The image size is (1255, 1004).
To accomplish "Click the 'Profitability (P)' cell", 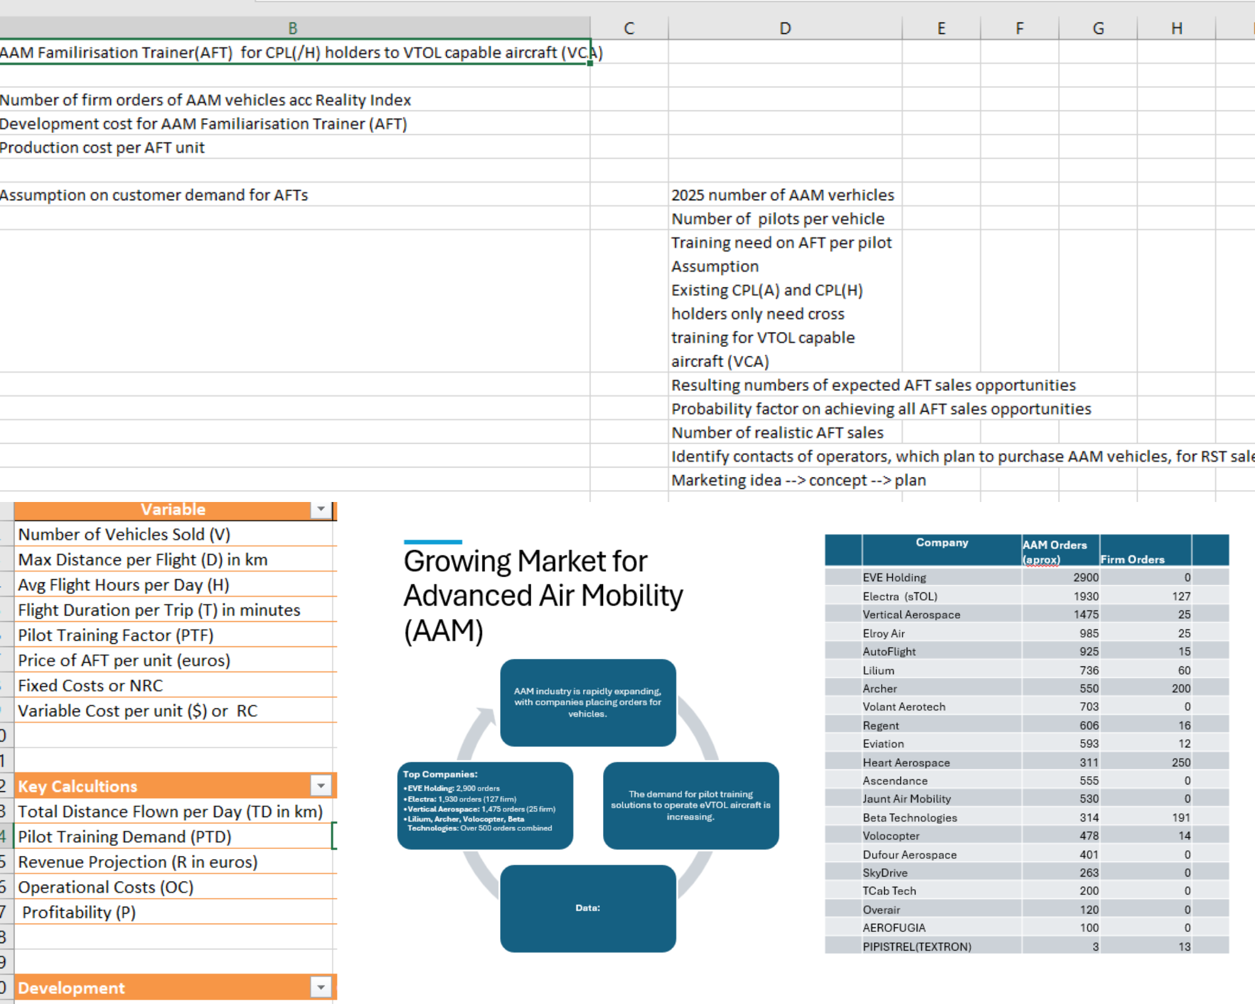I will click(78, 912).
